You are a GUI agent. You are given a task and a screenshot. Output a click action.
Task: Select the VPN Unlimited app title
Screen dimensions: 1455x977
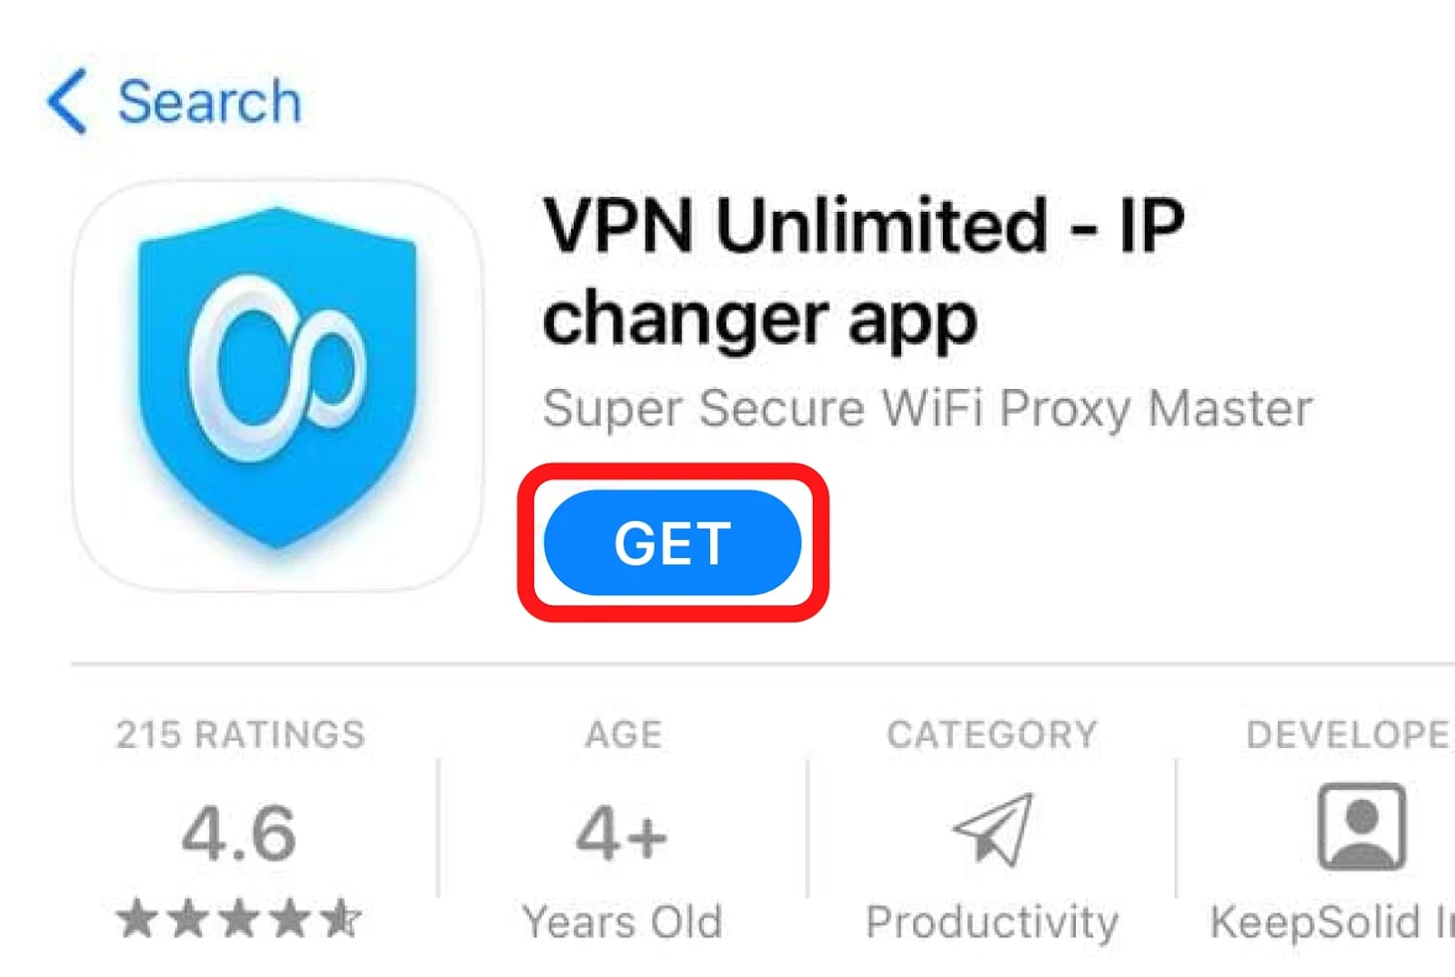pos(864,272)
